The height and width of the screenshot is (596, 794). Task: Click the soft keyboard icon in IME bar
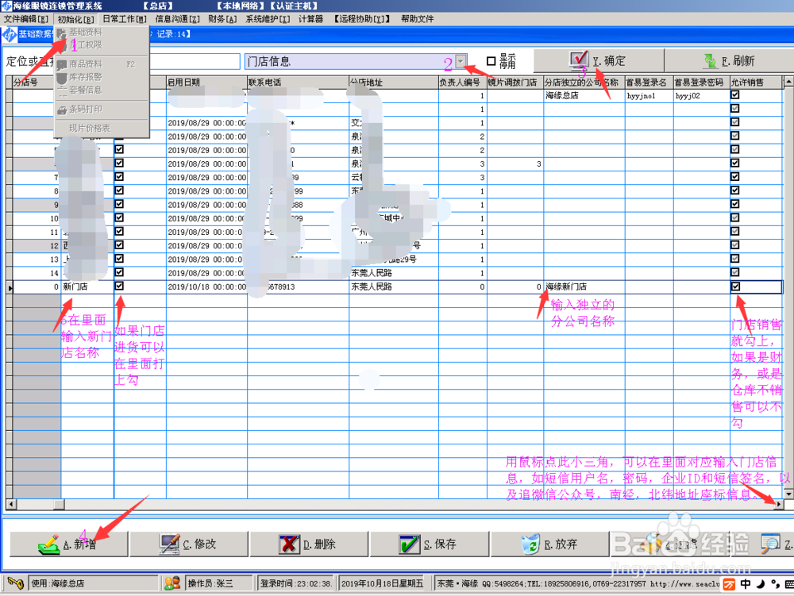pos(789,584)
